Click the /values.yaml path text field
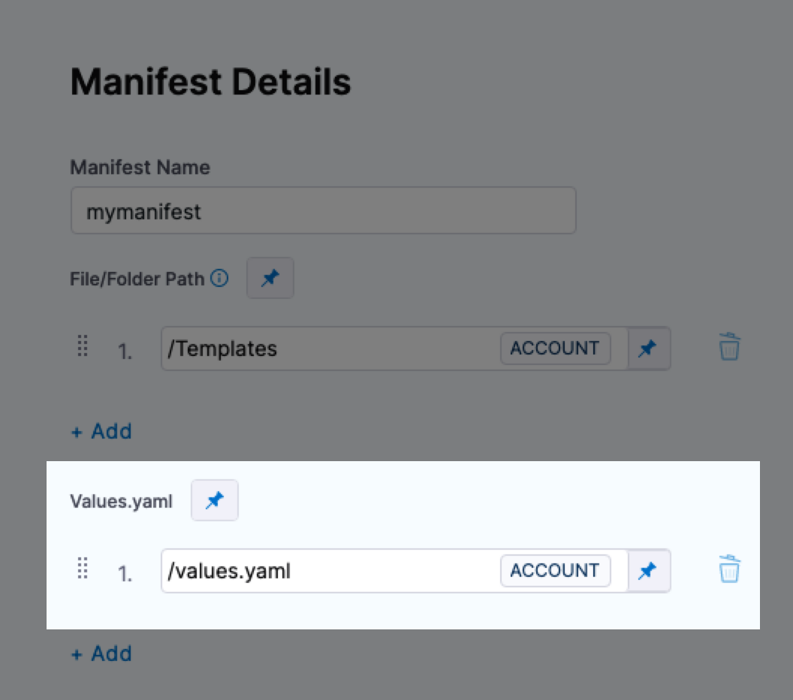 pos(323,571)
